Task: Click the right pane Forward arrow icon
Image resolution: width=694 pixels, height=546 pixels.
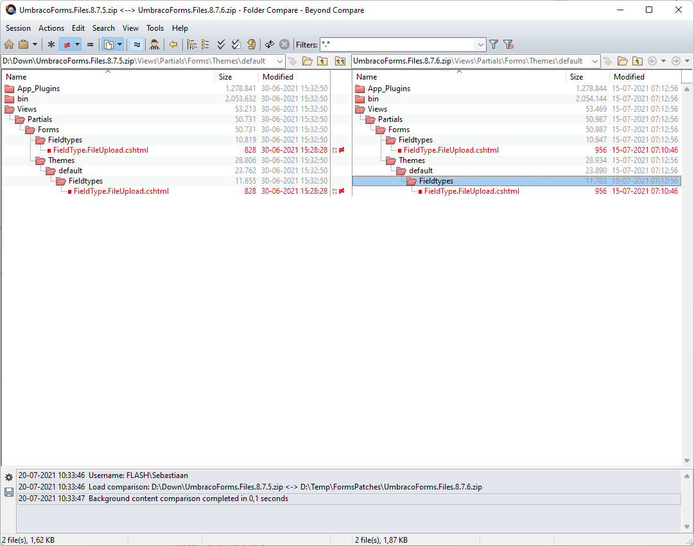Action: pyautogui.click(x=676, y=61)
